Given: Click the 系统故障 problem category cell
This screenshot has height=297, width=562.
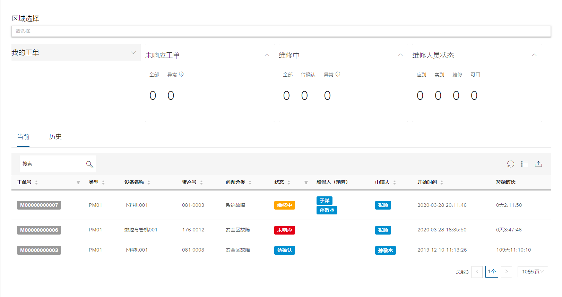Looking at the screenshot, I should click(x=235, y=205).
